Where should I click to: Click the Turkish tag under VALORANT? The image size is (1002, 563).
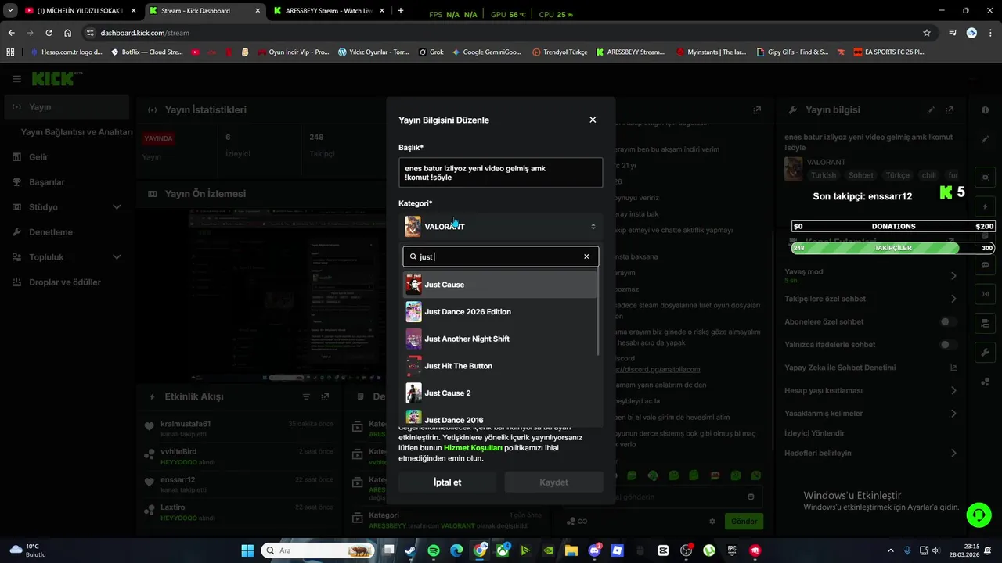pos(824,175)
